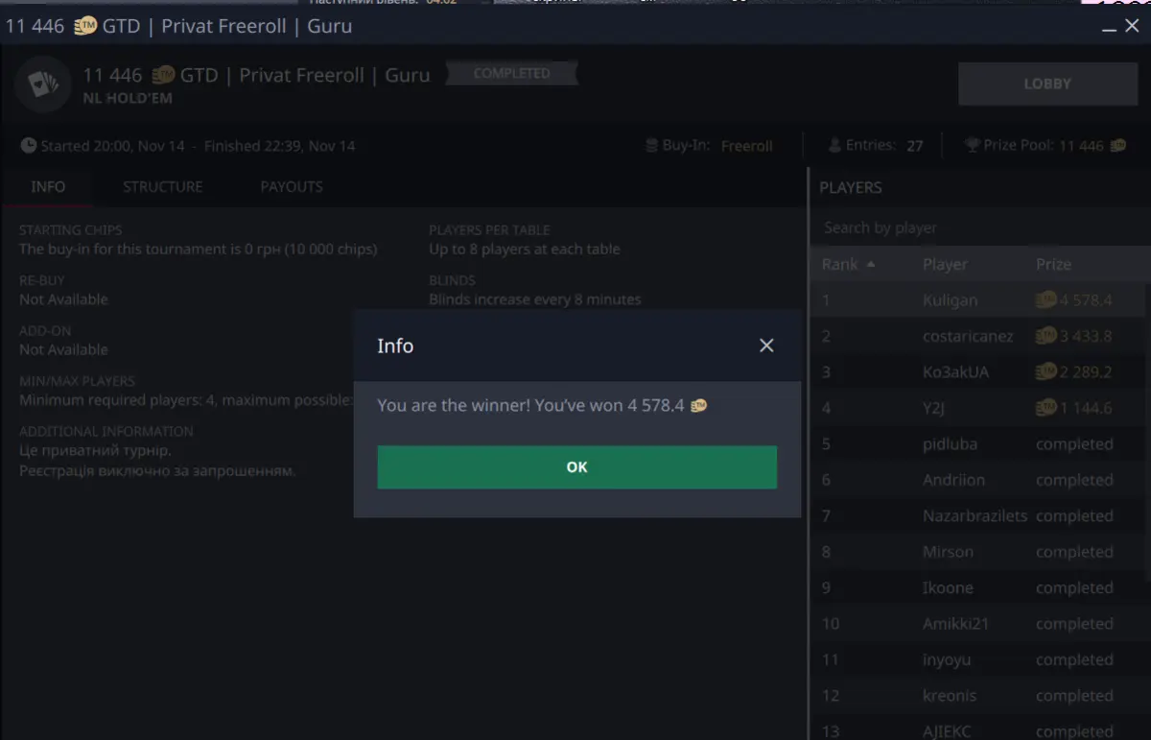Screen dimensions: 1151x740
Task: Select the INFO tab
Action: click(x=48, y=187)
